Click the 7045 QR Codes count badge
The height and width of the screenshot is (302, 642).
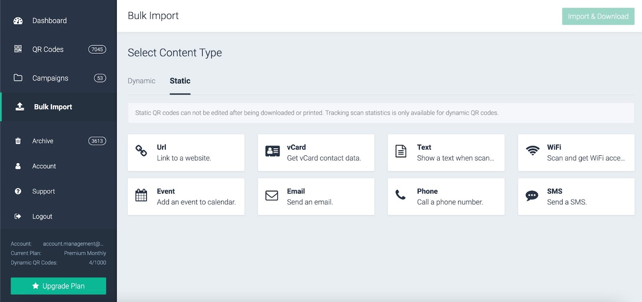pos(97,49)
